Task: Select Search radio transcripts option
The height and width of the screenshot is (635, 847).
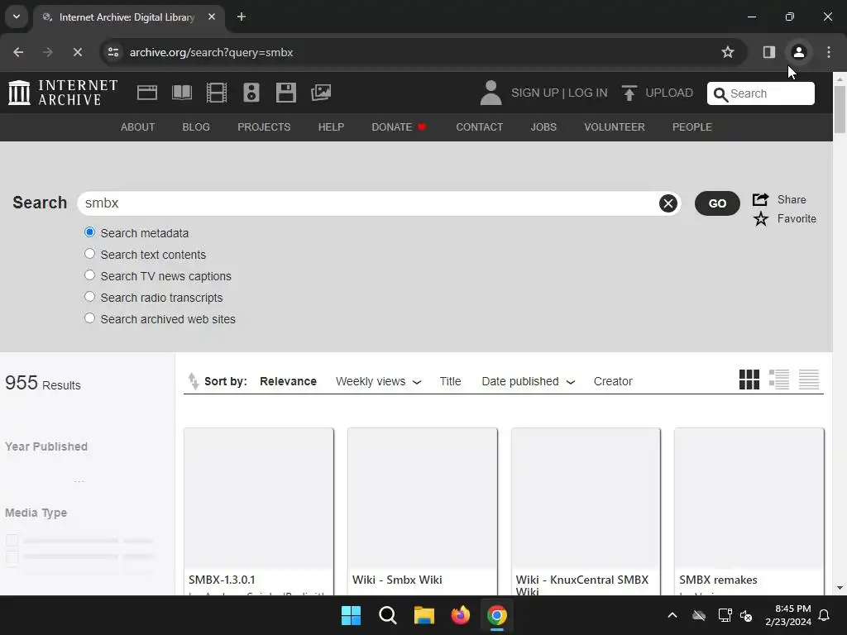Action: pyautogui.click(x=89, y=297)
